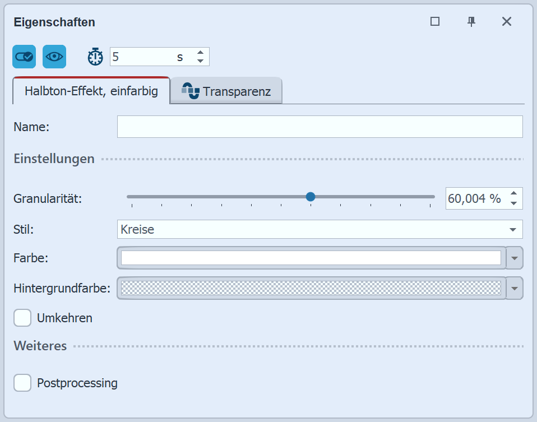Increase duration with the up stepper arrow

tap(200, 53)
